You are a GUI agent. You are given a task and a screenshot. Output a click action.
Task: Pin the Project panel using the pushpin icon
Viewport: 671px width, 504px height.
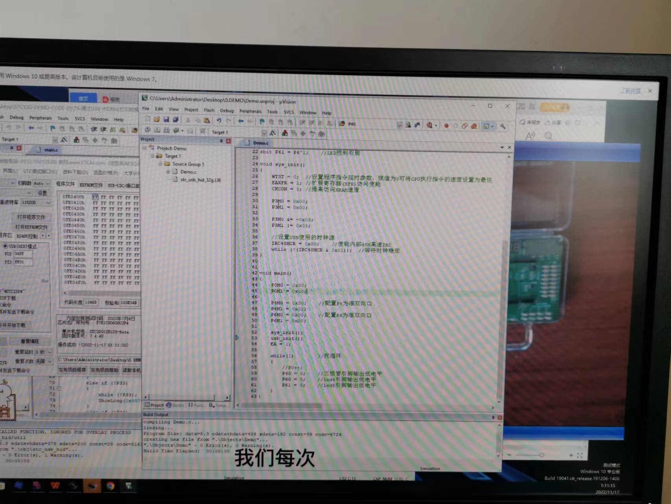point(221,141)
